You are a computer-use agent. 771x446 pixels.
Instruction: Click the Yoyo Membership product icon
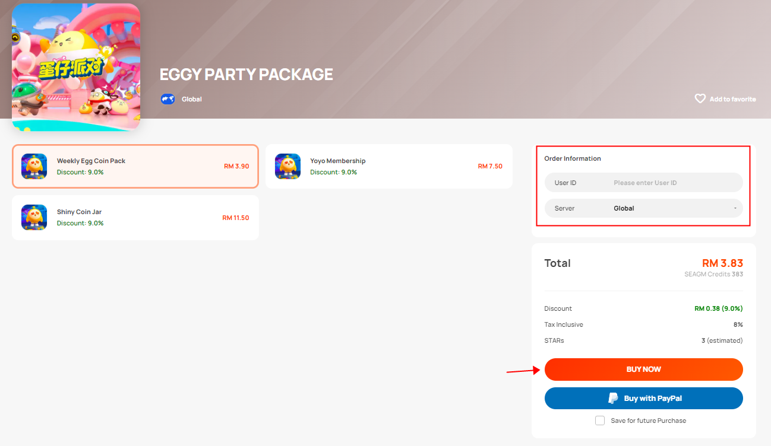(x=287, y=167)
